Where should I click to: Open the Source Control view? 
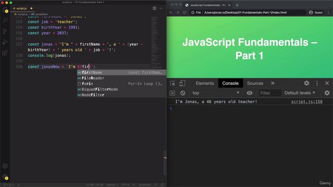click(5, 31)
